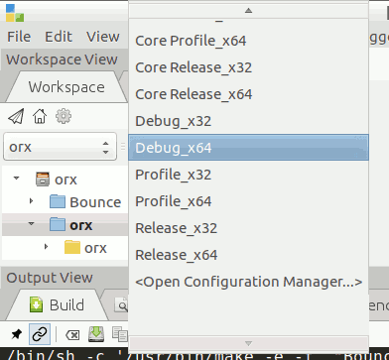Choose Release_x64 configuration
Image resolution: width=389 pixels, height=360 pixels.
[x=248, y=255]
